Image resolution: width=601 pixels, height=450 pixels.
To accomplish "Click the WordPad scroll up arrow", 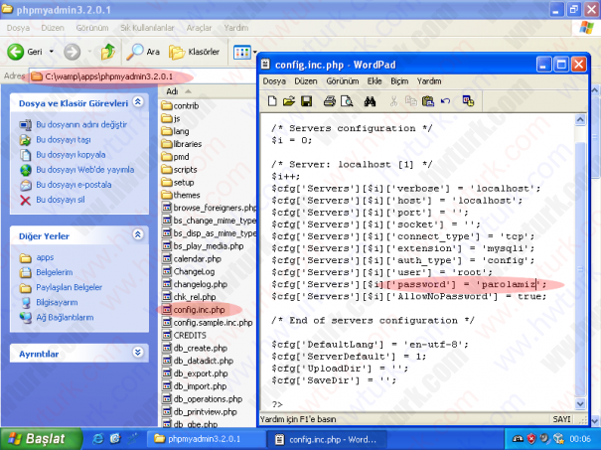I will click(580, 120).
